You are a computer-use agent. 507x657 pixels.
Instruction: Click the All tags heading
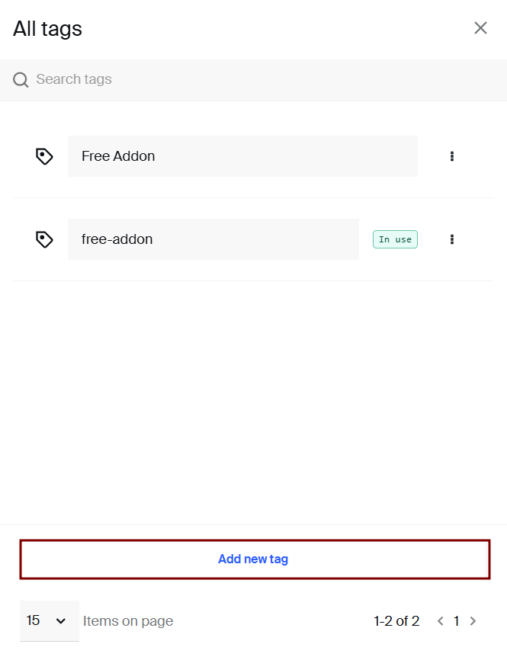[x=47, y=29]
